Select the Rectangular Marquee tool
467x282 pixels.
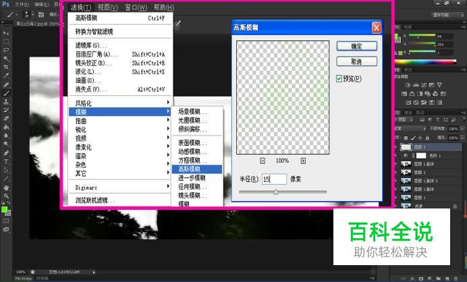pyautogui.click(x=6, y=42)
